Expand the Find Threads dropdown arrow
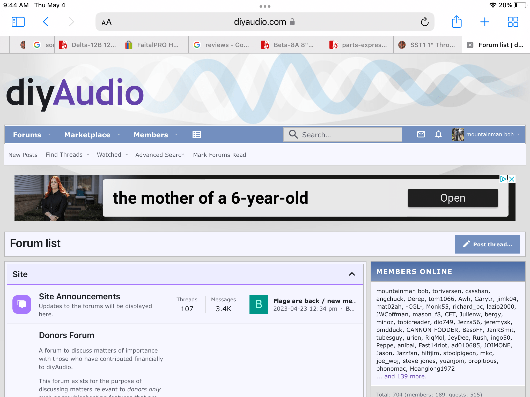Screen dimensions: 530x397 (88, 155)
